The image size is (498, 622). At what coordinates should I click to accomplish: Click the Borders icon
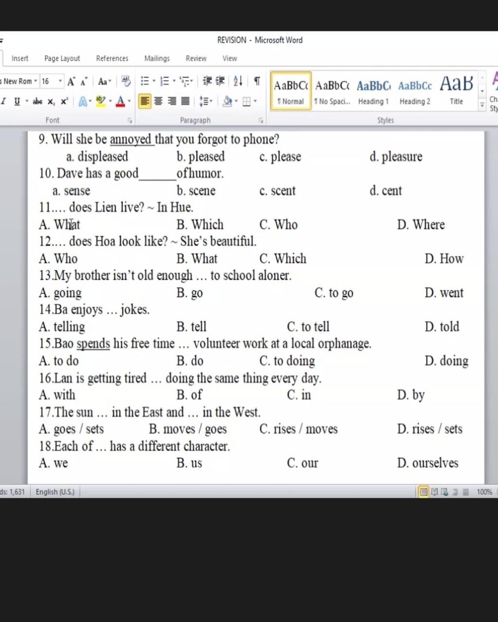[247, 102]
